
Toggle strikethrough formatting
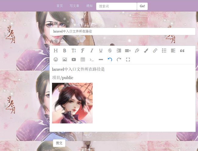click(110, 51)
